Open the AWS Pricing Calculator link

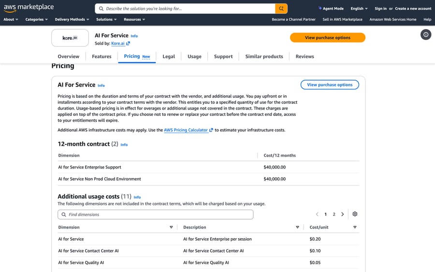[x=186, y=130]
